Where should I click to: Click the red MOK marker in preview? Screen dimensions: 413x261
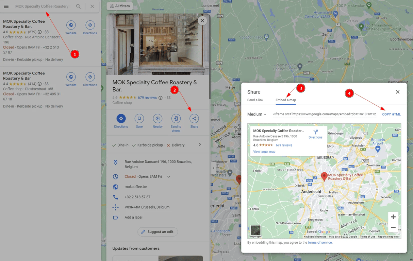324,176
